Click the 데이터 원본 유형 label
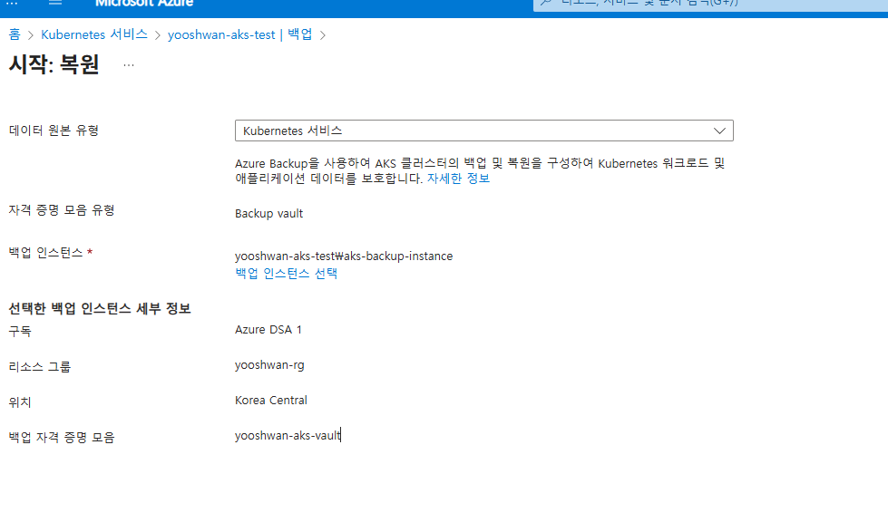This screenshot has width=888, height=532. pyautogui.click(x=54, y=131)
